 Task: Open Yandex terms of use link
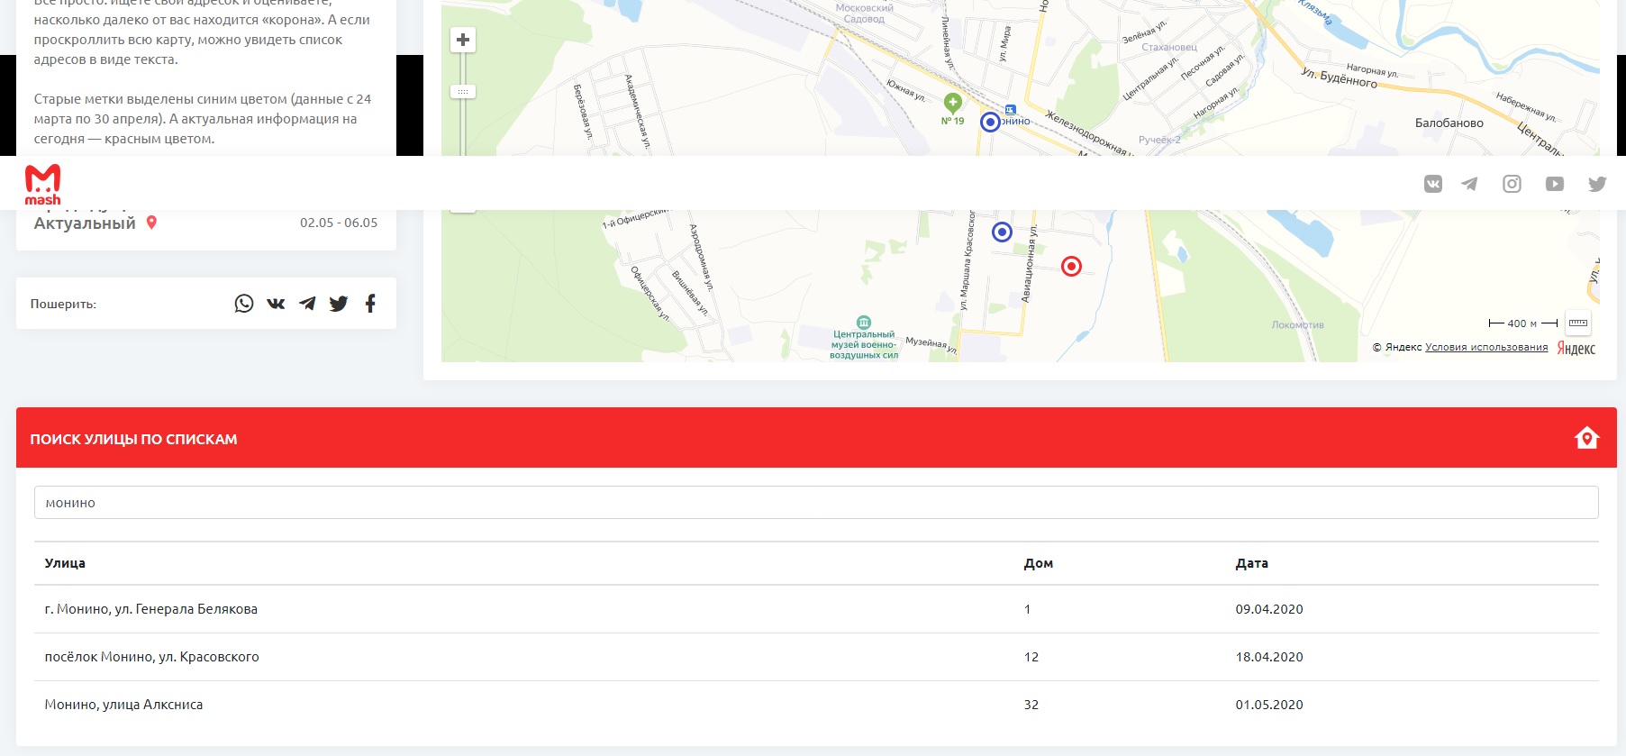tap(1486, 347)
